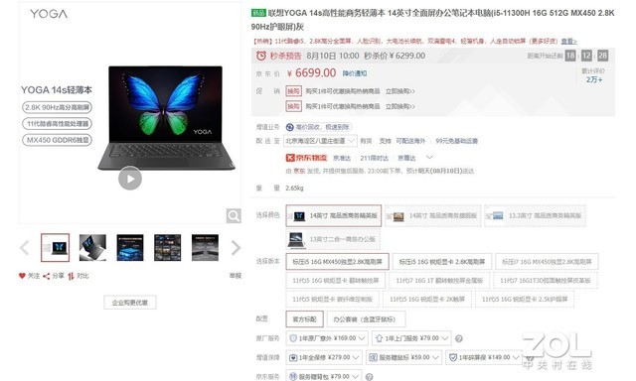
Task: Click the first 立即换购 link
Action: point(399,91)
